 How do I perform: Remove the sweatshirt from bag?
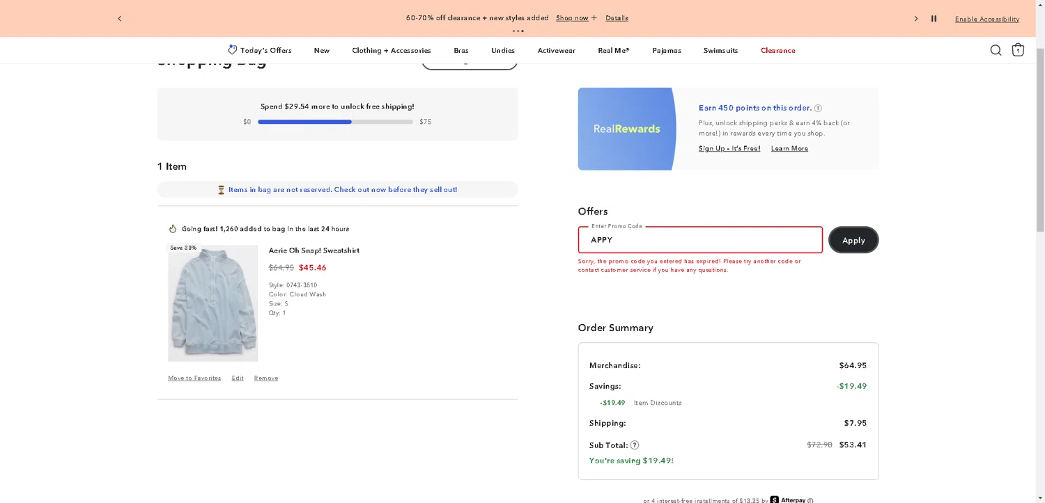pos(266,378)
